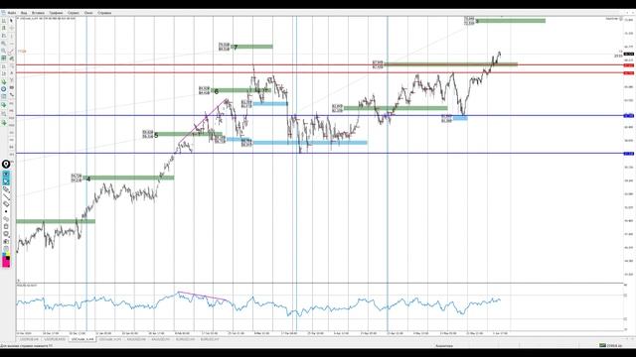The height and width of the screenshot is (357, 636).
Task: Select the active USDcade,H4 chart tab
Action: [x=82, y=339]
